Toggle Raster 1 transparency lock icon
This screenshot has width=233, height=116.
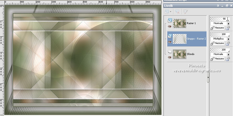(228, 28)
